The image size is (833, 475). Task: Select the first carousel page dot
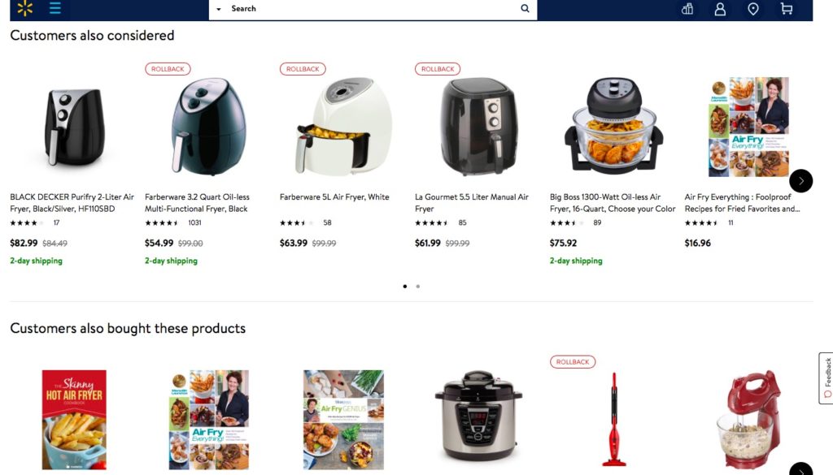coord(405,287)
